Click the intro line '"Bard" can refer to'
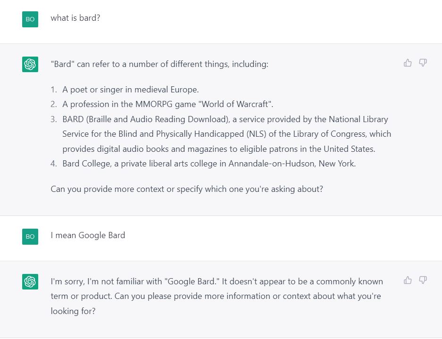Image resolution: width=442 pixels, height=339 pixels. click(159, 64)
